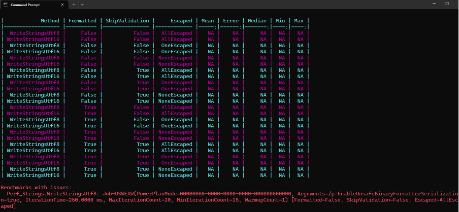
Task: Click the Error column header text
Action: (231, 21)
